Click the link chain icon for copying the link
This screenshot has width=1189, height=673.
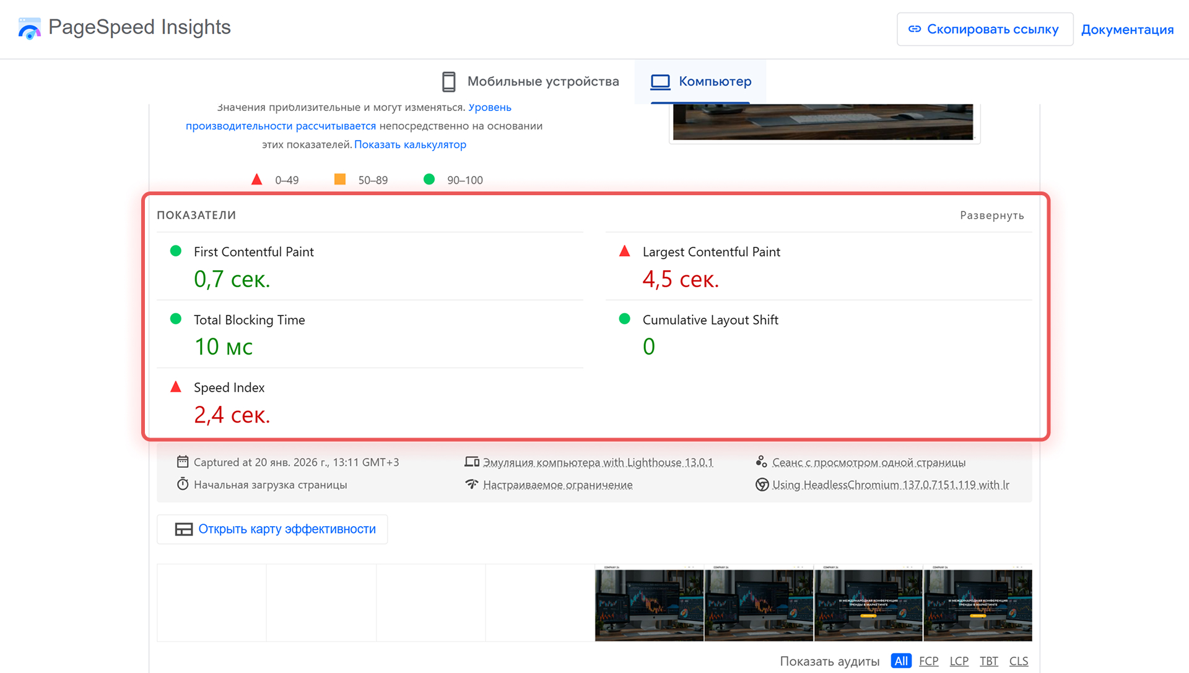(915, 29)
